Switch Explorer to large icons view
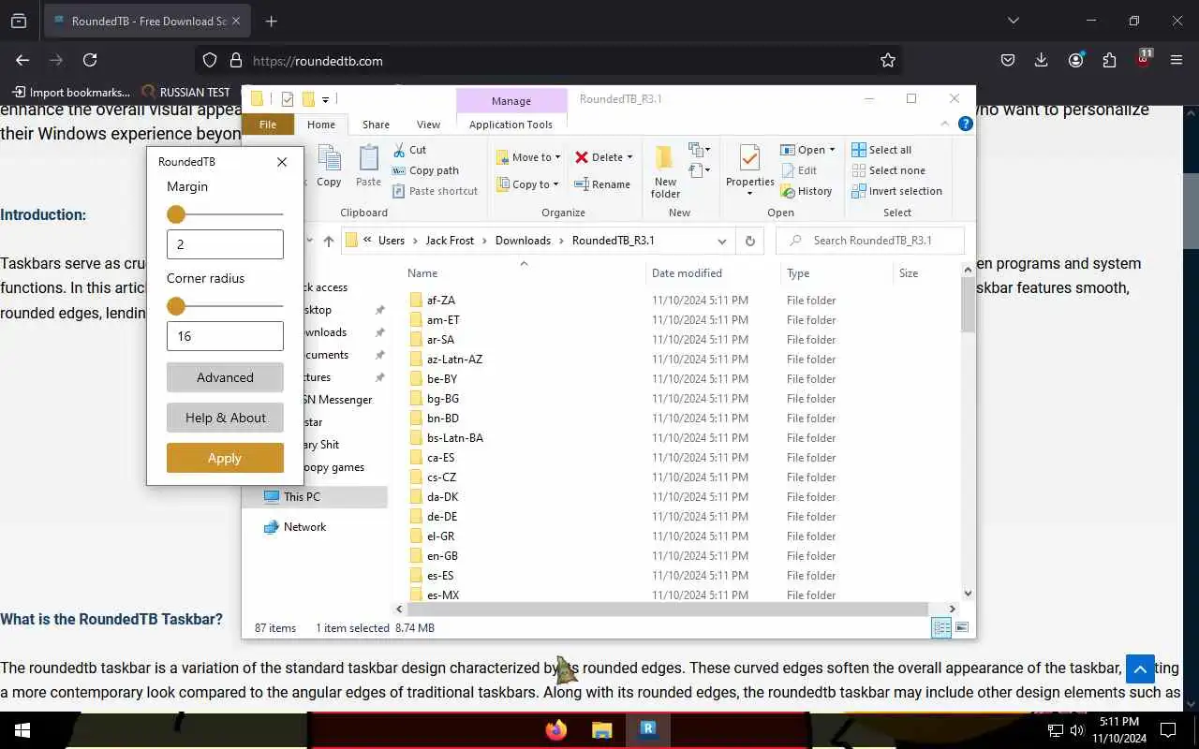The image size is (1199, 749). point(961,628)
